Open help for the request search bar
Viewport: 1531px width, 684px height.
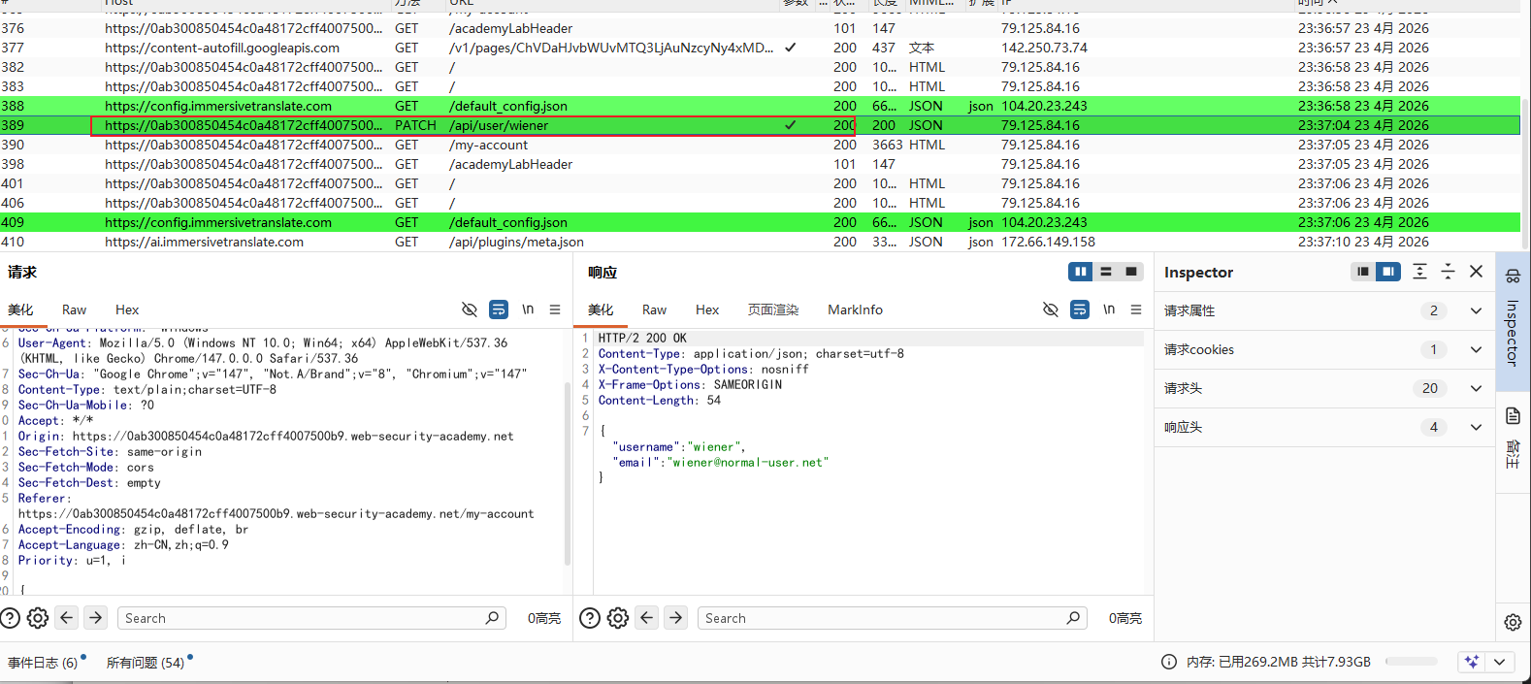tap(10, 618)
